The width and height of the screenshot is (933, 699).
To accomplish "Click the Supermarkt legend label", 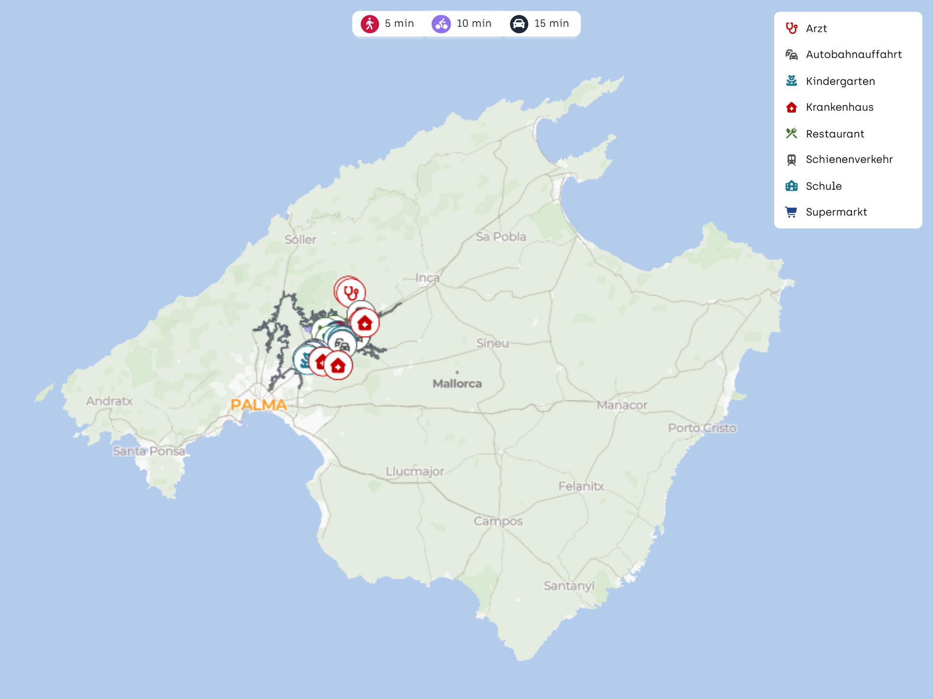I will [x=836, y=212].
